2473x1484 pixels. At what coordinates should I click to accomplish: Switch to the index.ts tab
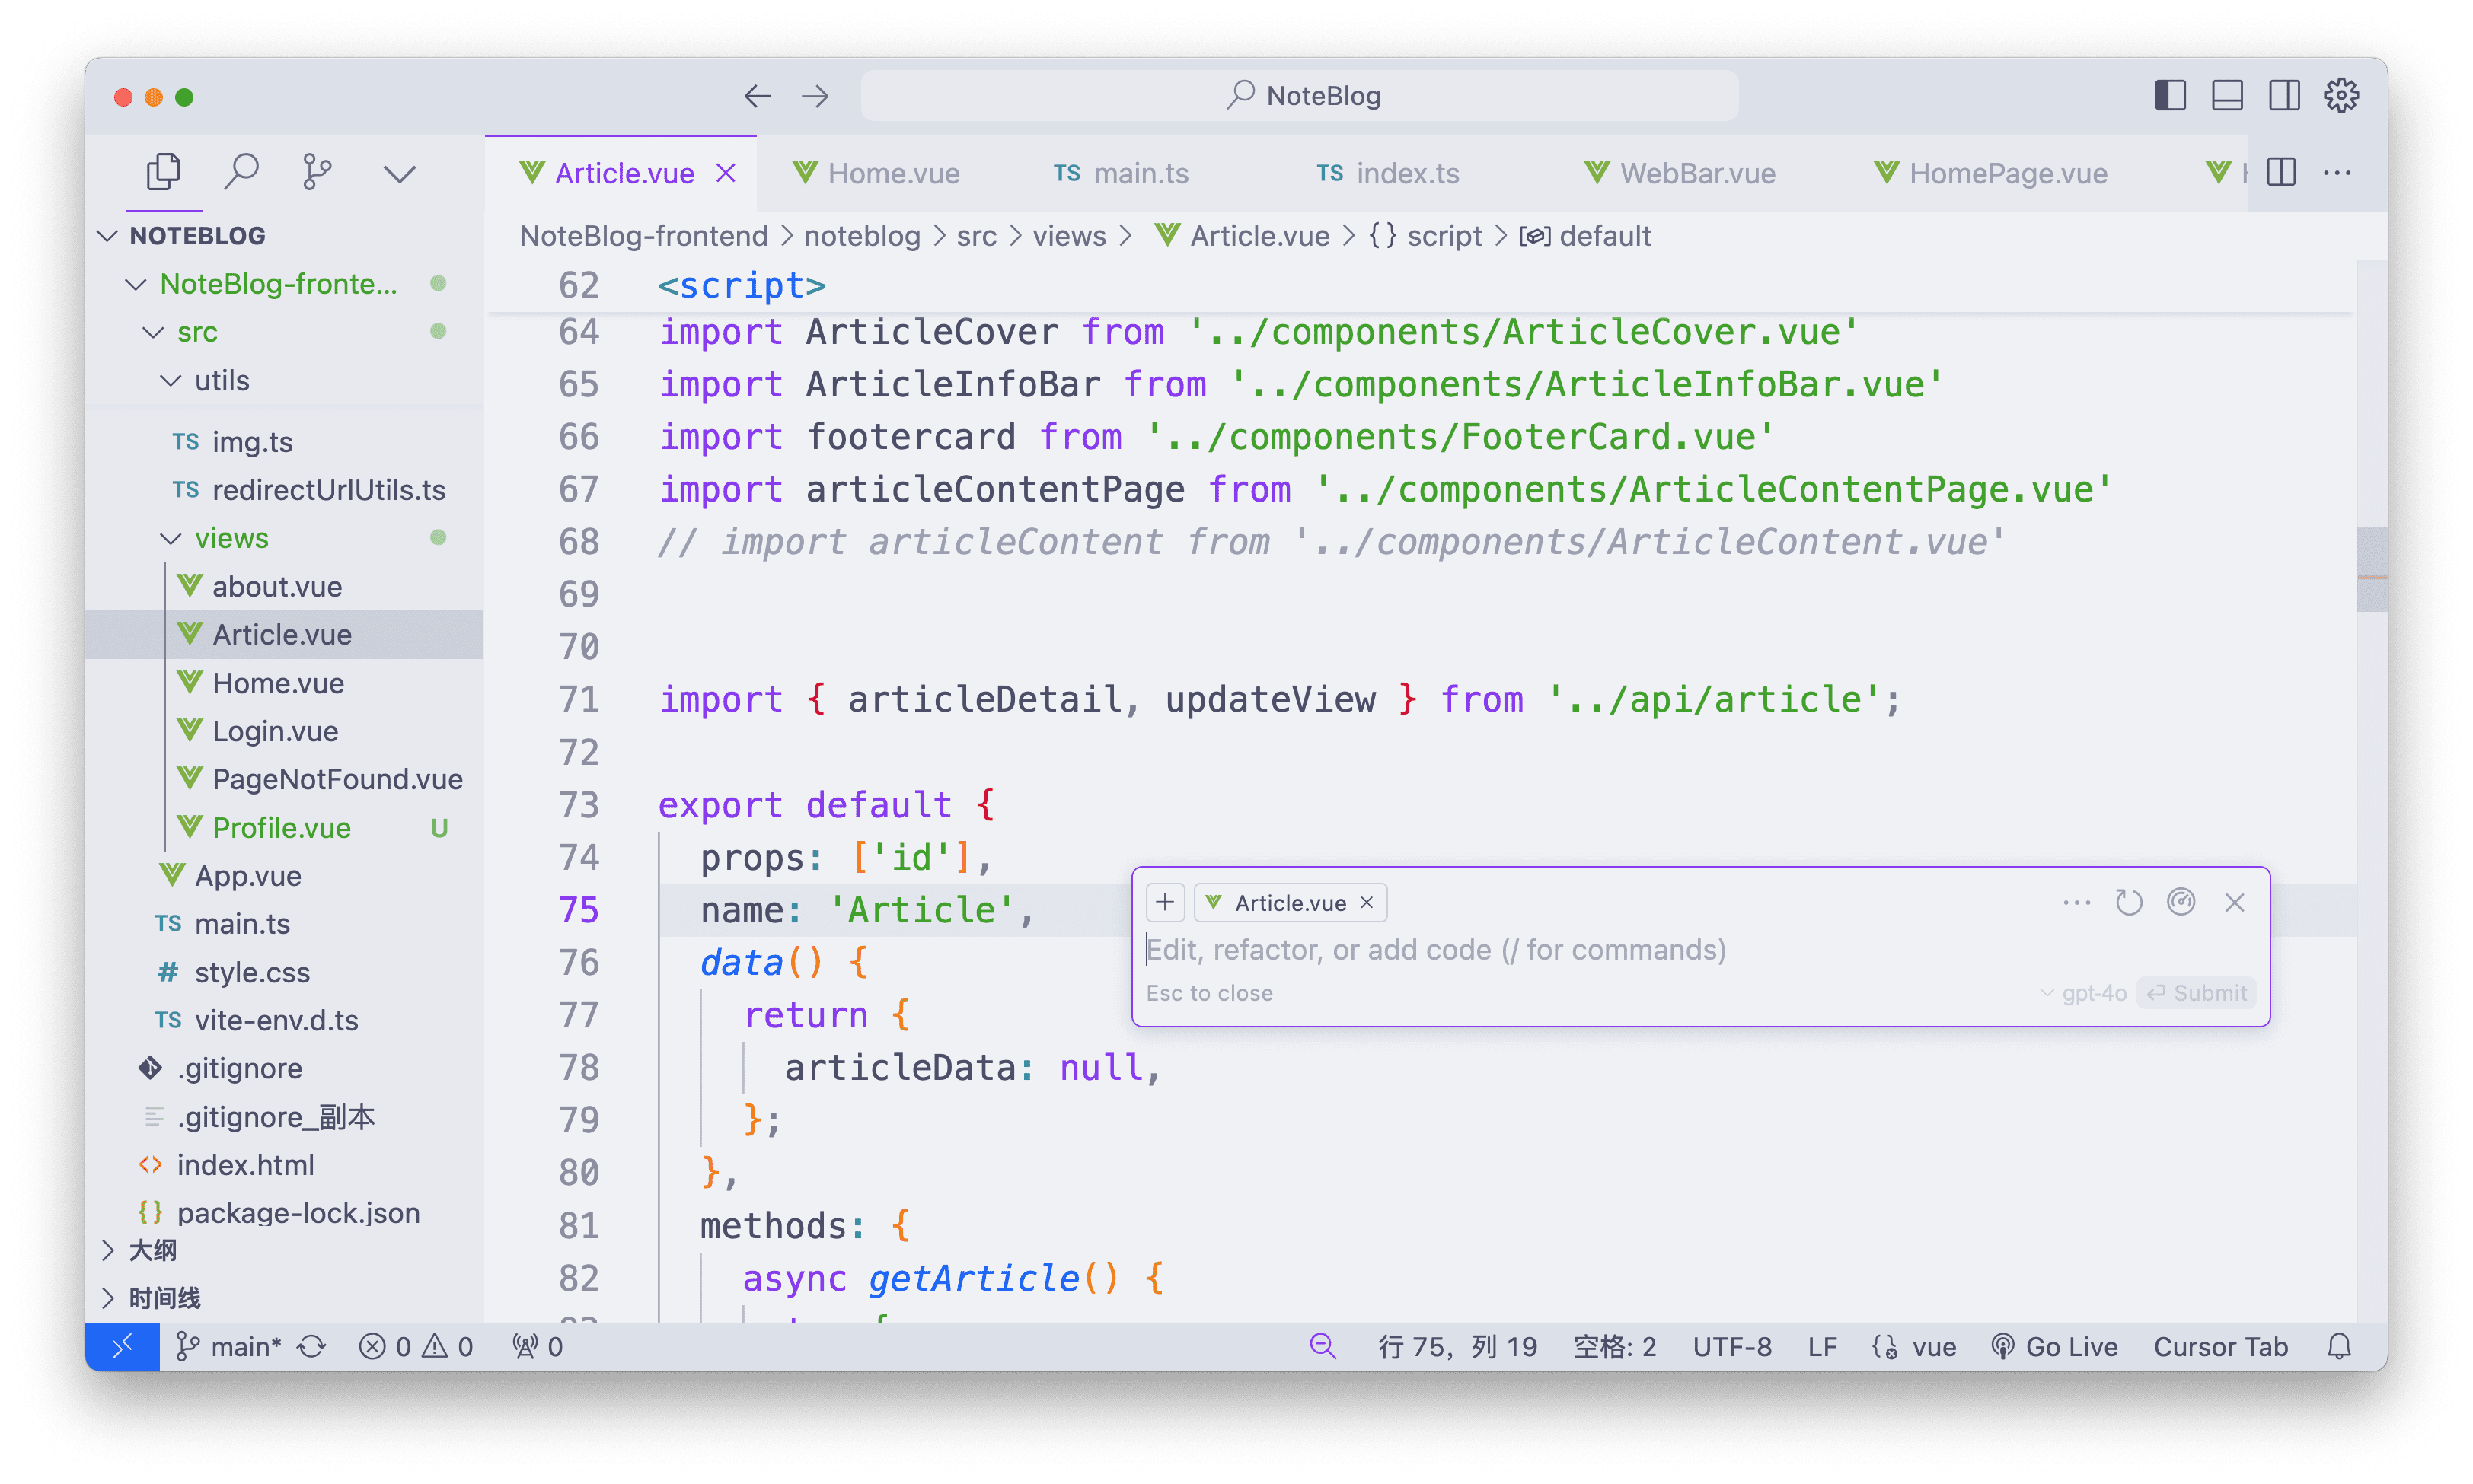point(1387,173)
